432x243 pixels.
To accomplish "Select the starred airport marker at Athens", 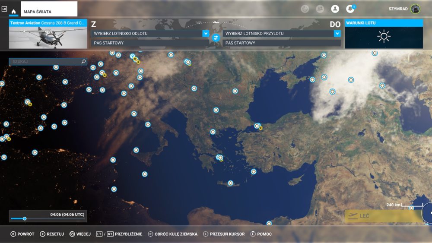I will point(219,158).
